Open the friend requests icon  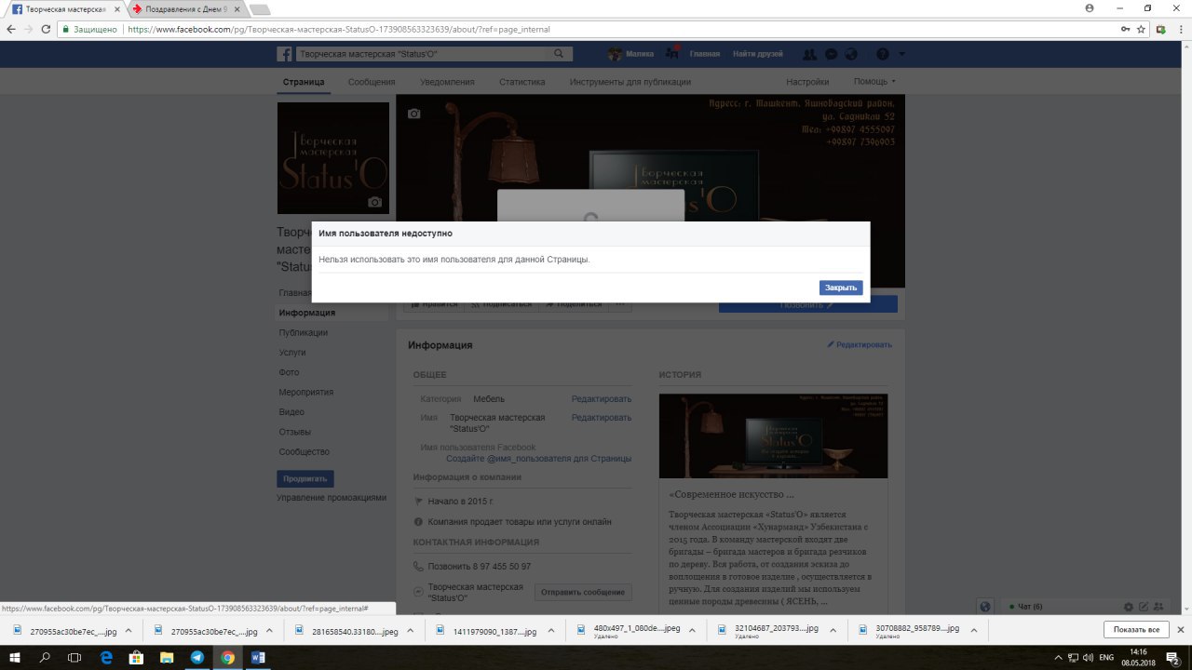[809, 54]
